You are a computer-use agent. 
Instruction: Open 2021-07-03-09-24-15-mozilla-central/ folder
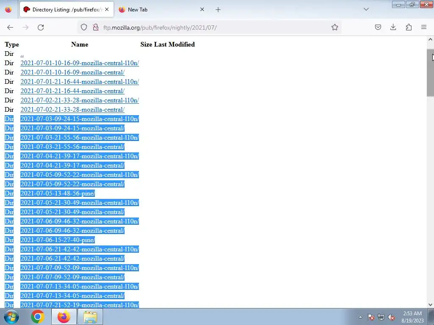(72, 128)
